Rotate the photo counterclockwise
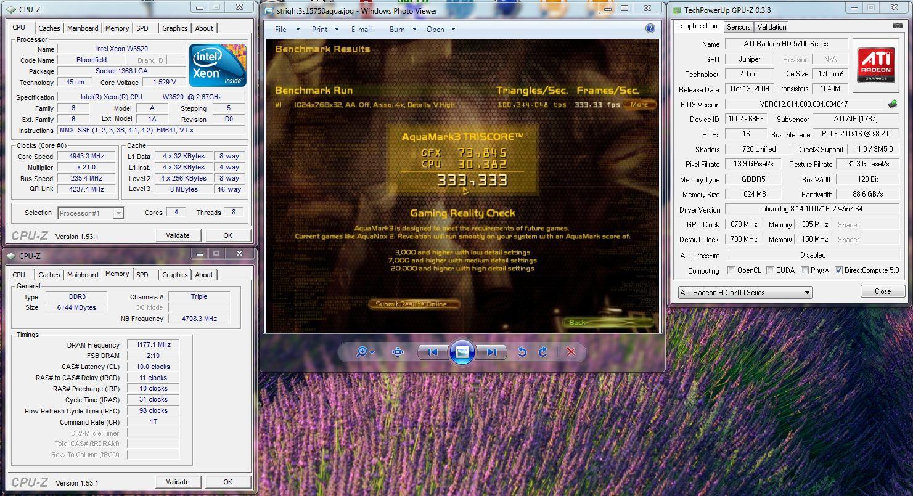Screen dimensions: 913x496 [522, 352]
